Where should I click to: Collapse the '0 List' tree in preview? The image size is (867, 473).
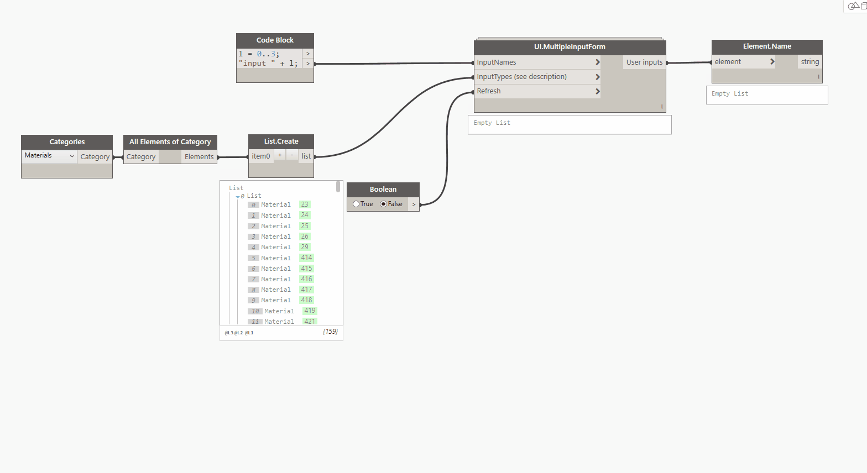(238, 197)
